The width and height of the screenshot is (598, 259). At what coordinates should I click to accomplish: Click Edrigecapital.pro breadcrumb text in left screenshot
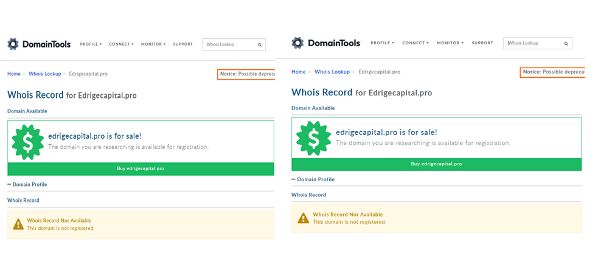pos(88,74)
